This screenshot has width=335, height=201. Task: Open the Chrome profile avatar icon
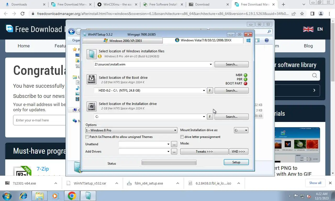pyautogui.click(x=321, y=14)
